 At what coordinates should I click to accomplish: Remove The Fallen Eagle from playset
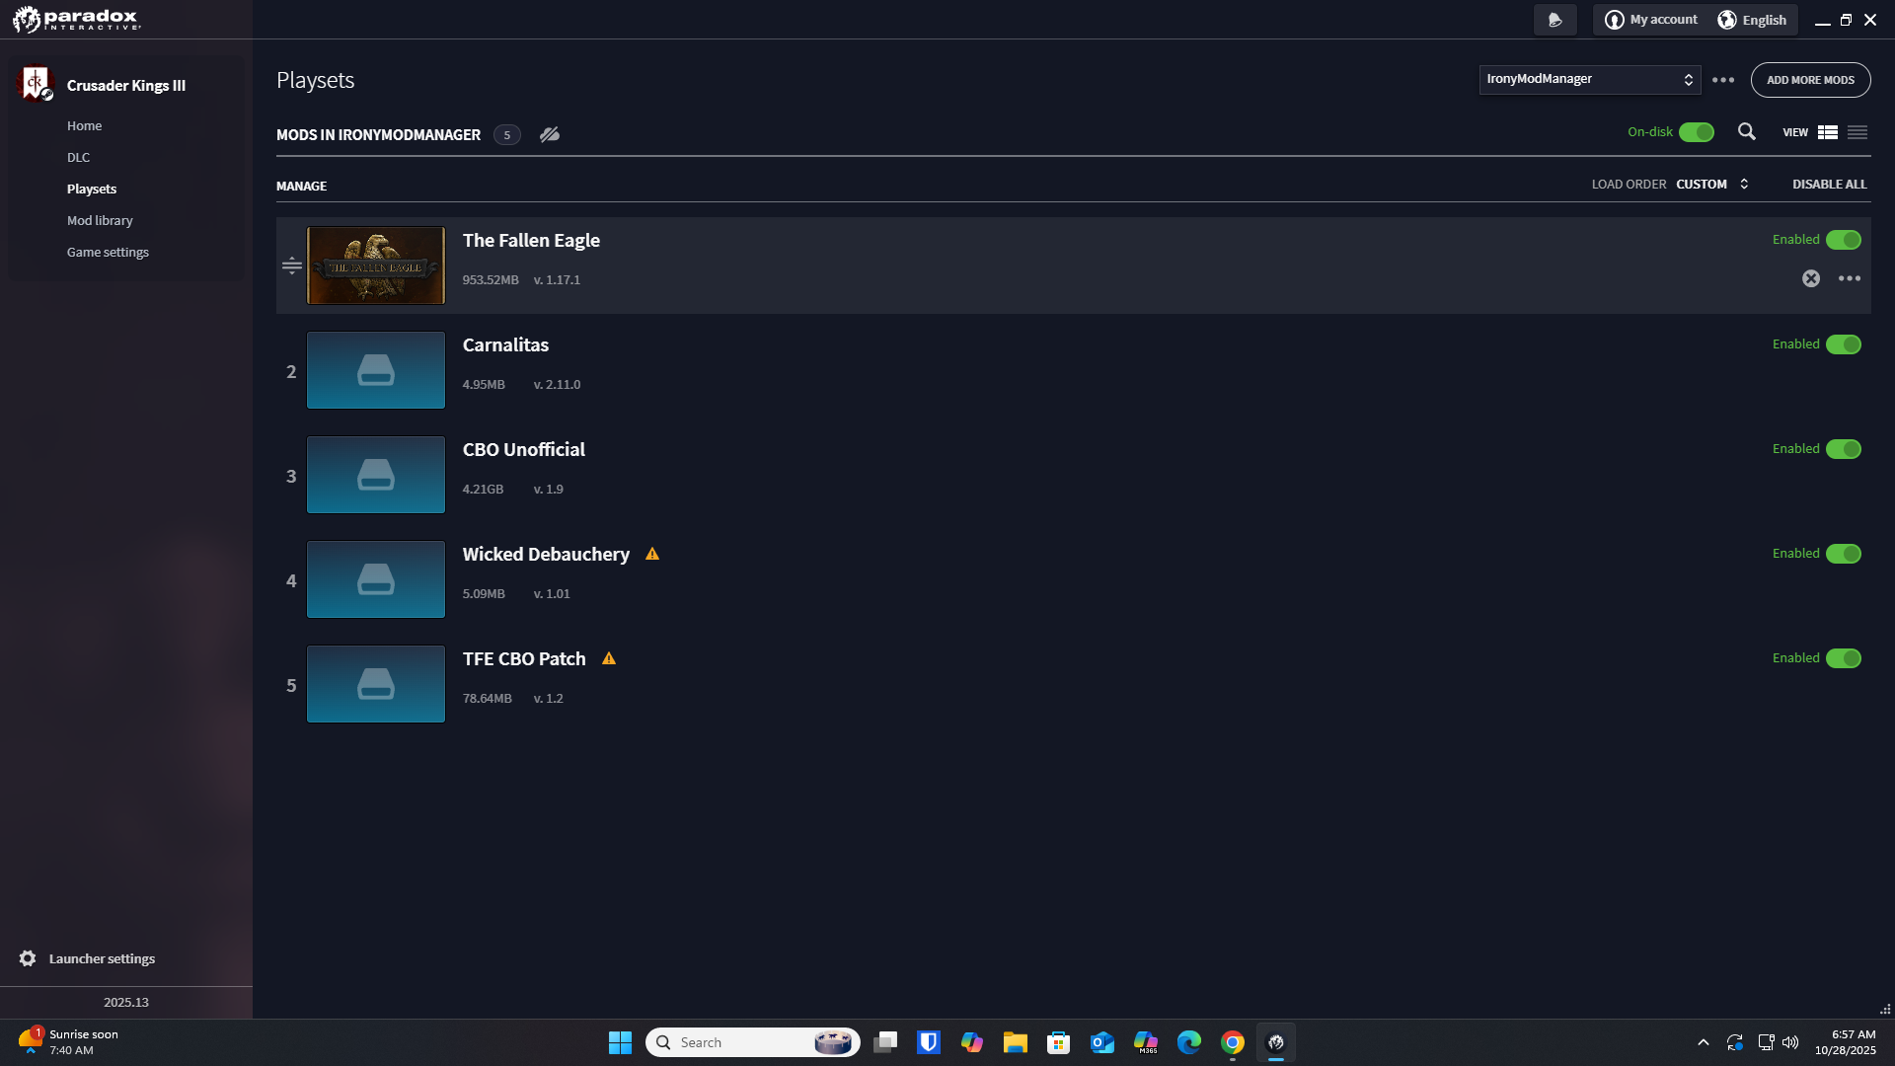point(1811,278)
